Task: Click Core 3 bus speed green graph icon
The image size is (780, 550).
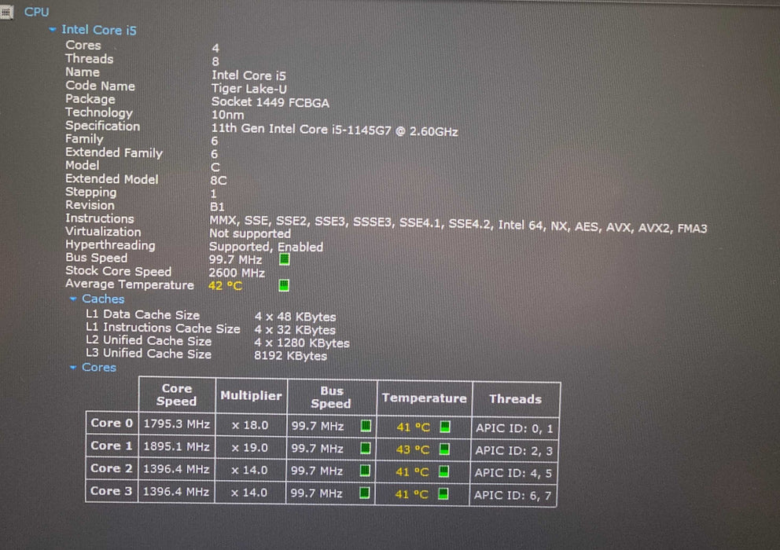Action: point(364,493)
